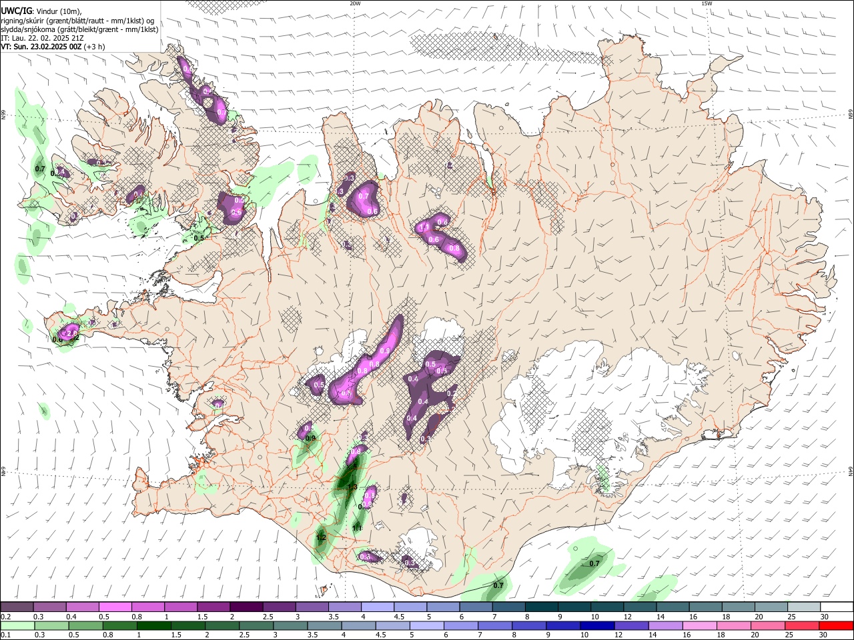Viewport: 854px width, 640px height.
Task: Click the pink snow swatch starting at 0.5
Action: (x=115, y=607)
